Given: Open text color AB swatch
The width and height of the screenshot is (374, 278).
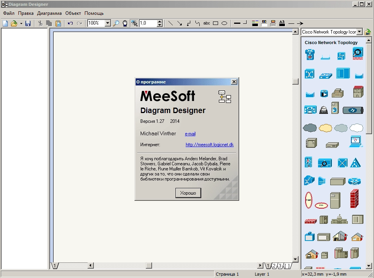Looking at the screenshot, I should coord(282,23).
